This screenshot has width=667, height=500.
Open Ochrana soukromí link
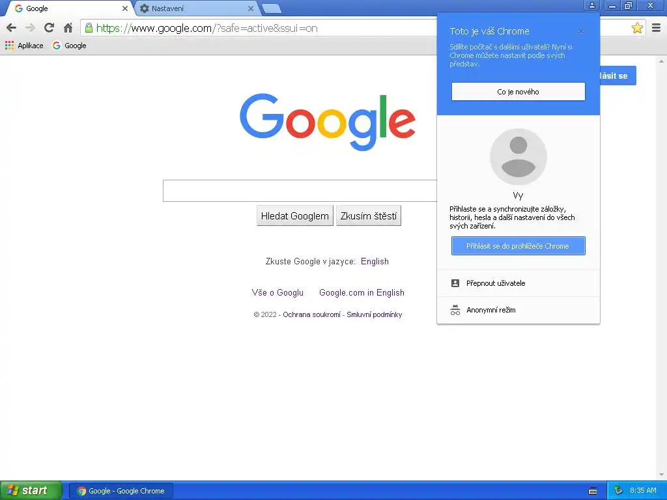coord(311,314)
